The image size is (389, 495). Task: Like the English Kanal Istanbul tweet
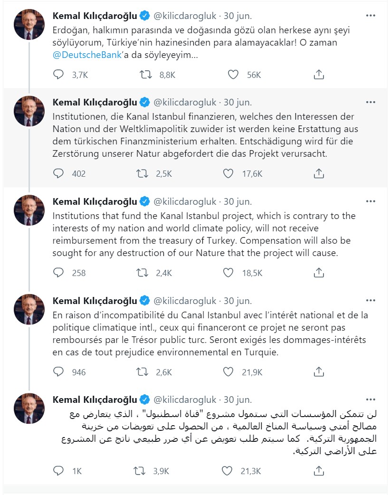click(228, 273)
